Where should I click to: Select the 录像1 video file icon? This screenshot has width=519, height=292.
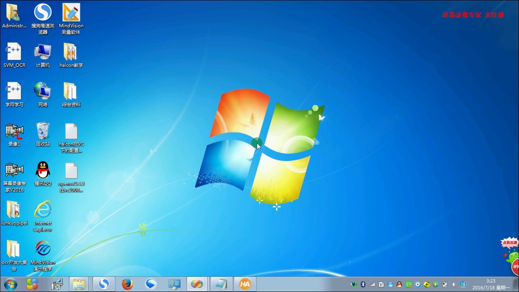[14, 134]
